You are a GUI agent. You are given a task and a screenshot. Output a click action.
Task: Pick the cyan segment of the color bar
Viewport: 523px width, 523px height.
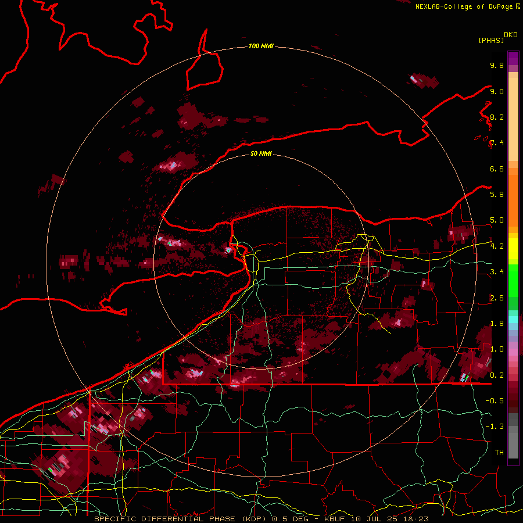[x=513, y=319]
